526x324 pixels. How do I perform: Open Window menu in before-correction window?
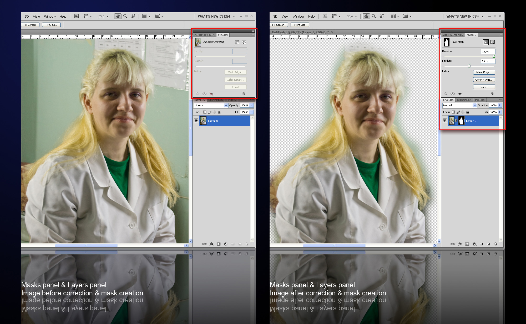pyautogui.click(x=50, y=16)
